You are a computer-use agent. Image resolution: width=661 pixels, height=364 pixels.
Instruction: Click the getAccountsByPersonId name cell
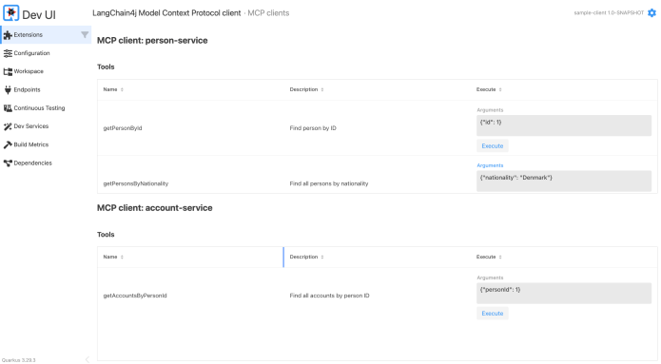[x=135, y=296]
